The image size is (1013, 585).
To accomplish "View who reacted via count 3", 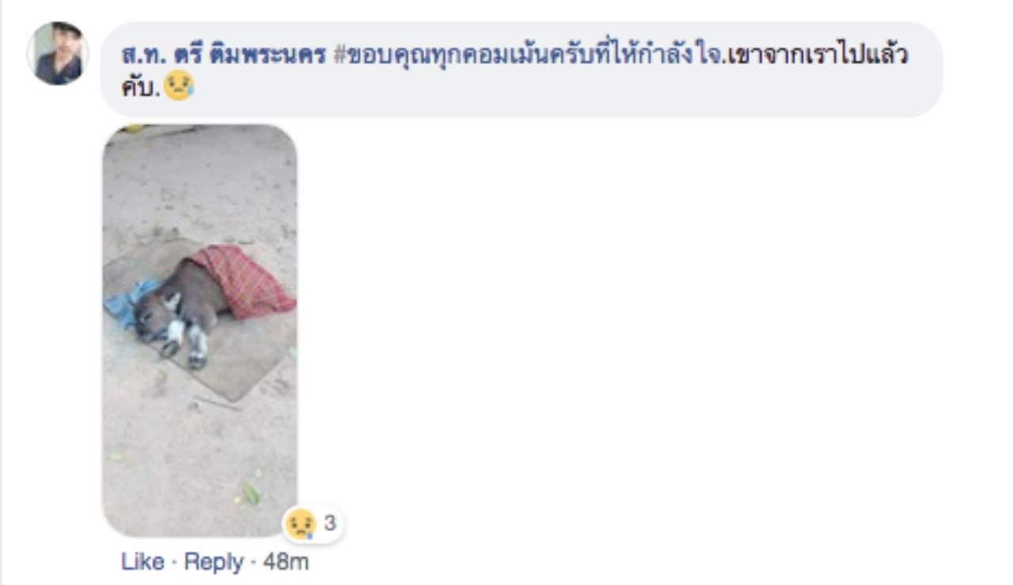I will pos(330,523).
